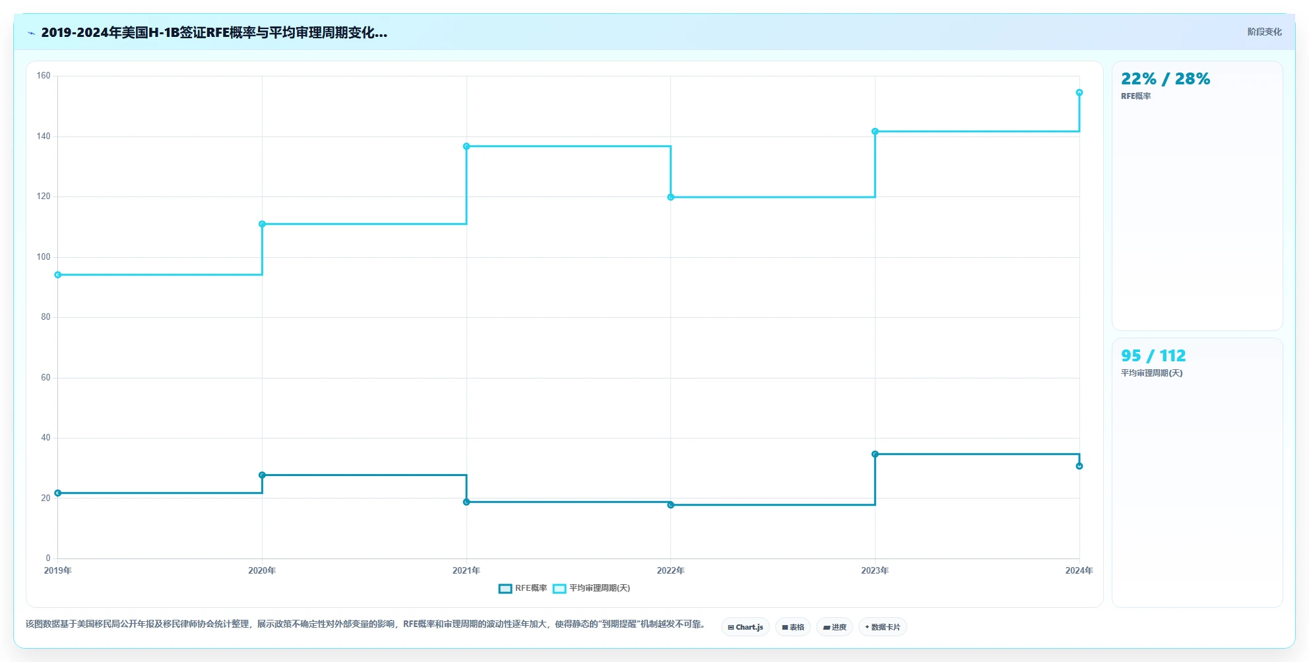
Task: Toggle RFE概率 legend swatch
Action: click(505, 588)
